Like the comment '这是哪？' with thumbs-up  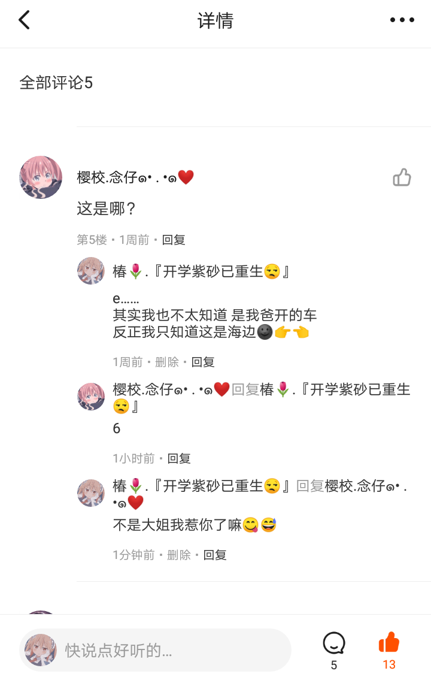pos(402,177)
